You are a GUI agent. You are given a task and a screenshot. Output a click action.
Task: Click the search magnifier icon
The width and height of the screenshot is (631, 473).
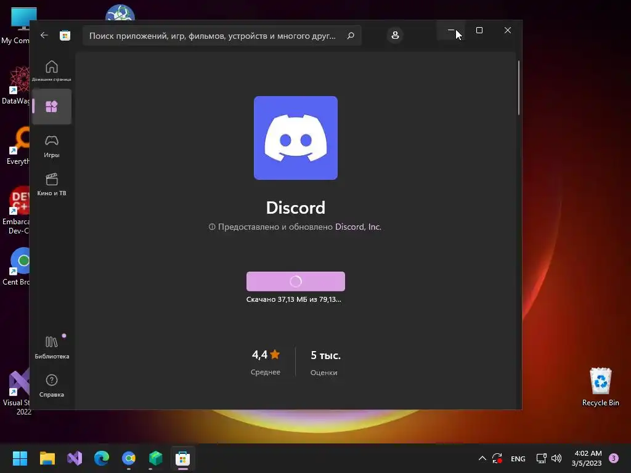pos(351,36)
